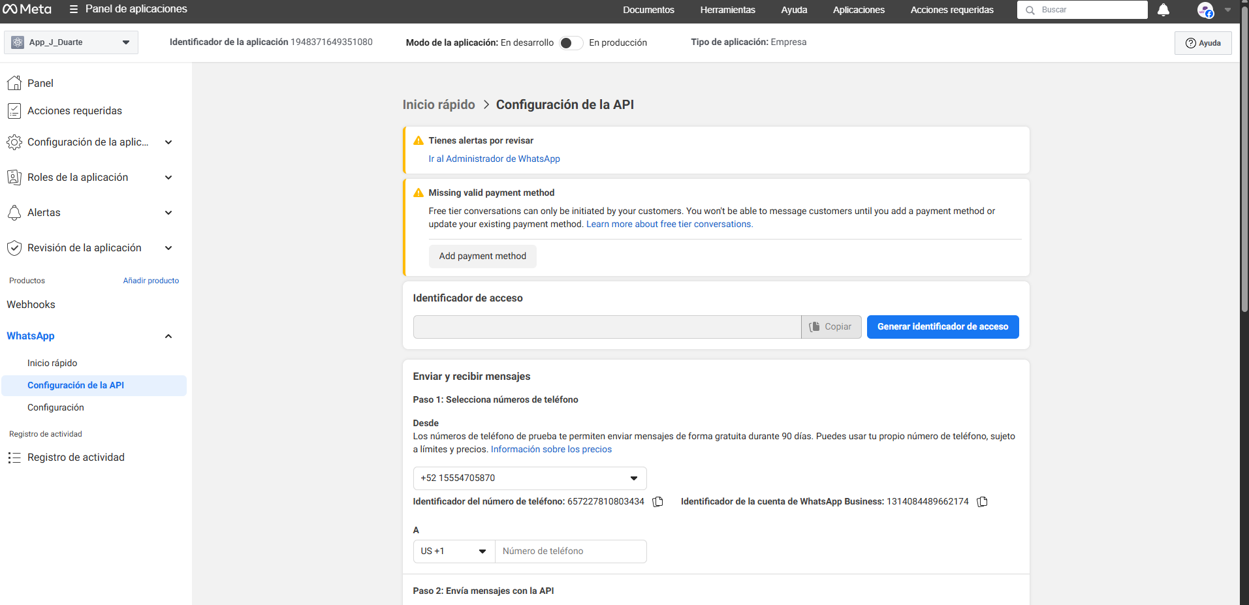Switch app mode toggle to En producción
The image size is (1249, 605).
tap(571, 43)
